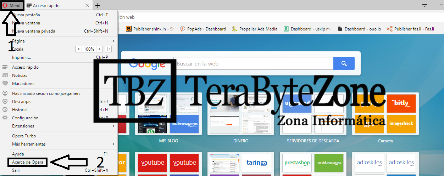Open Acceso rápido from the menu

point(59,67)
